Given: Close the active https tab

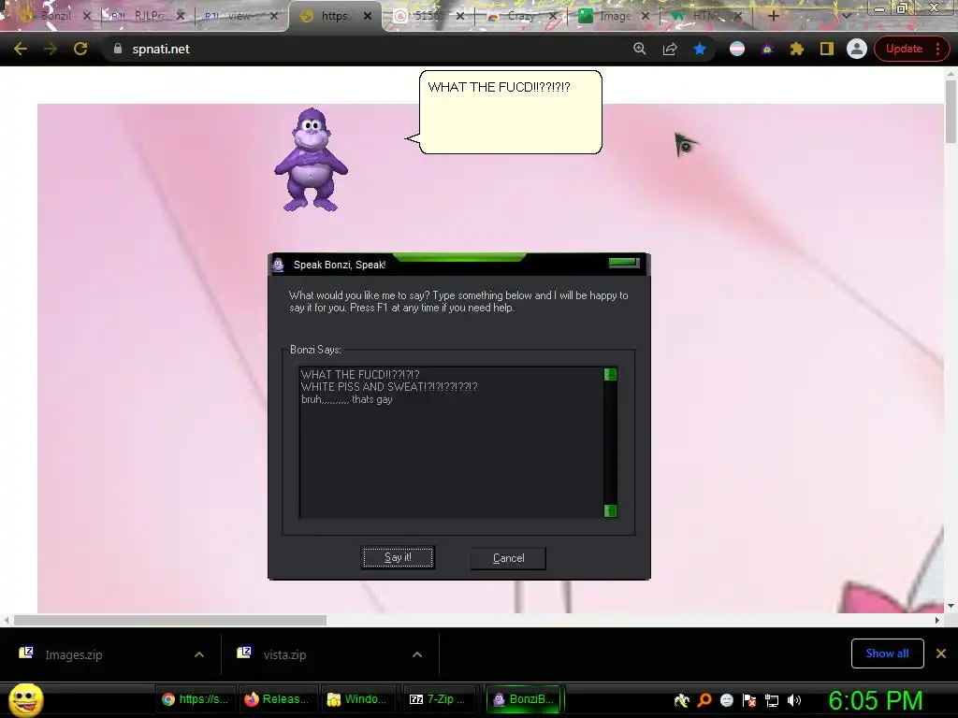Looking at the screenshot, I should (x=367, y=16).
